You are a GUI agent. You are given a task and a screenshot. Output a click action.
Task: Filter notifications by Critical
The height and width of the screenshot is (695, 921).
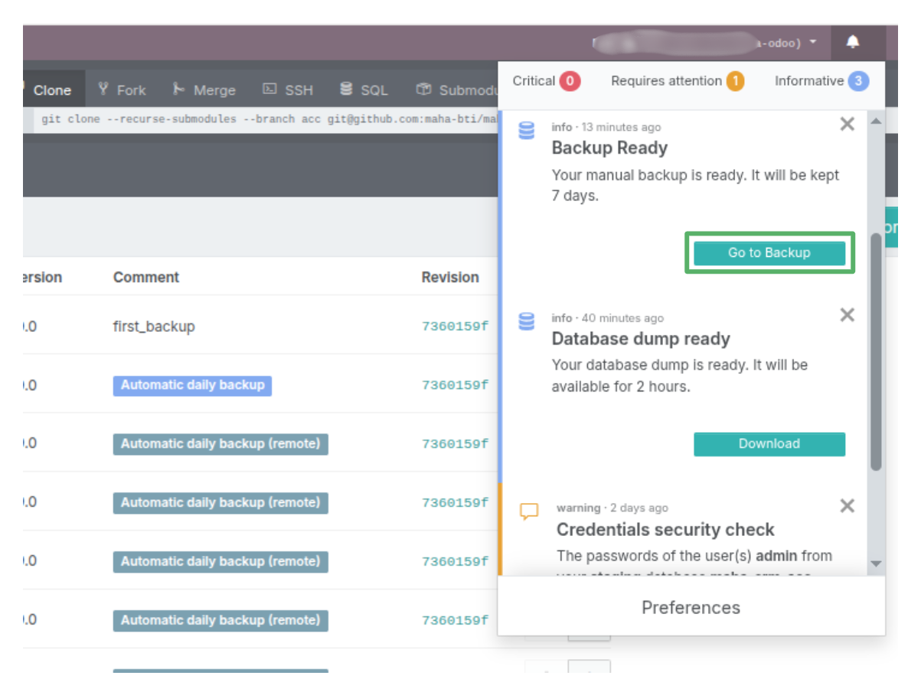point(546,81)
